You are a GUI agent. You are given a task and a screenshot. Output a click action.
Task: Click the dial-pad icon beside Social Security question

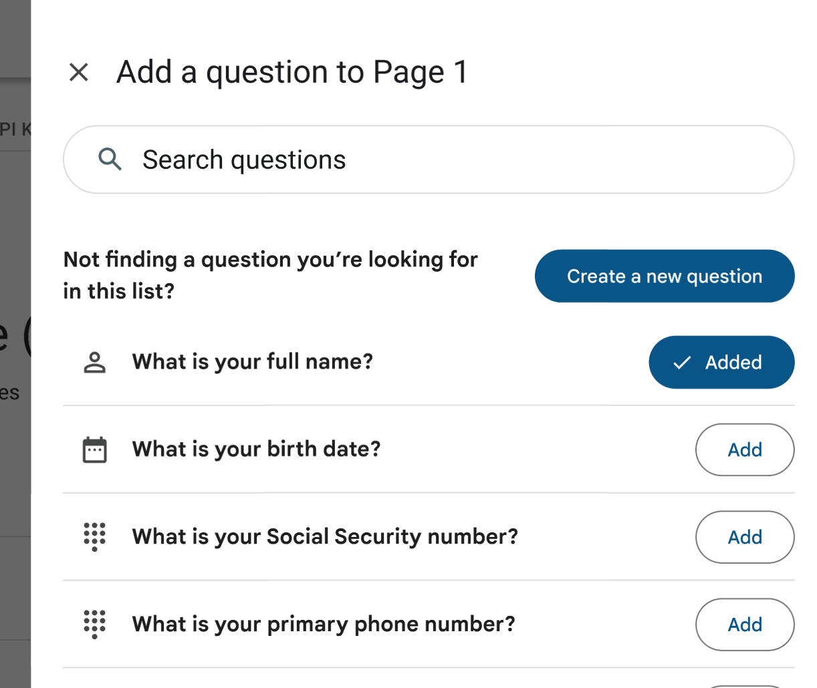(x=94, y=536)
